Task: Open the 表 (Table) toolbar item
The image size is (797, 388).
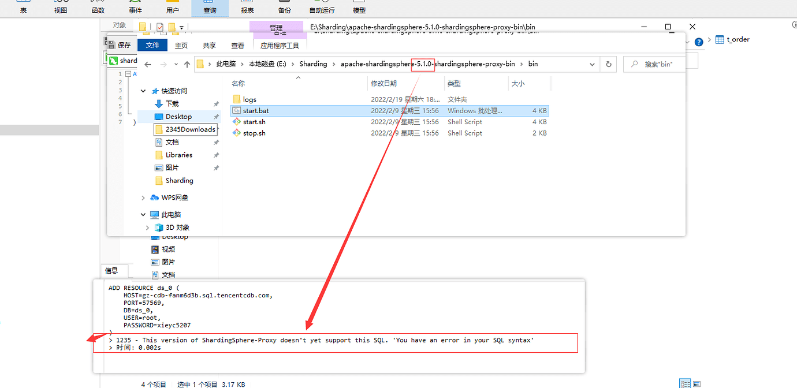Action: click(x=23, y=8)
